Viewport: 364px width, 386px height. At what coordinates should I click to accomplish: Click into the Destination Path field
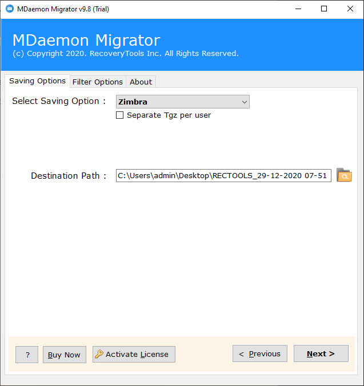(223, 175)
